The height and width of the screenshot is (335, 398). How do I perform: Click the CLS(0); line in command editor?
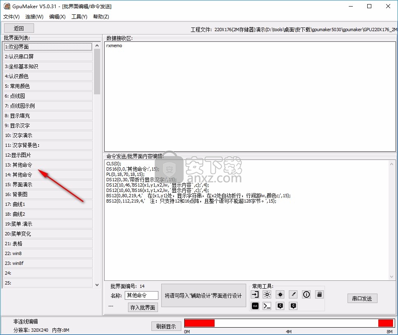[114, 164]
